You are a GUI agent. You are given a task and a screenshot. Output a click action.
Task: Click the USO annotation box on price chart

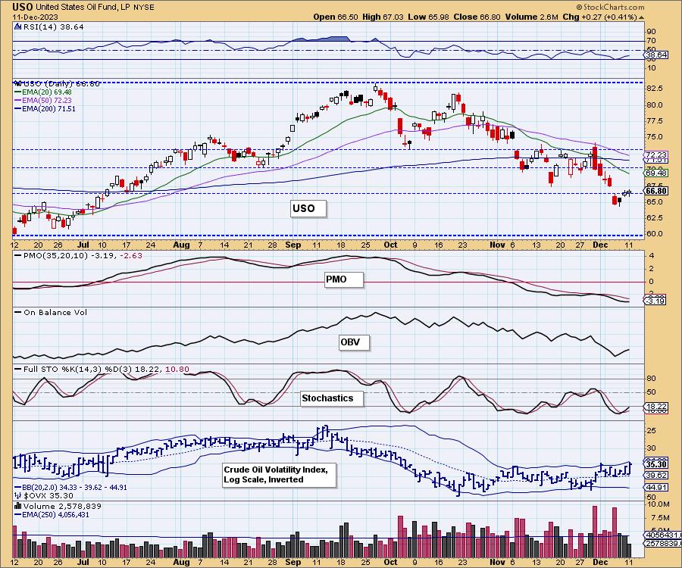coord(308,208)
